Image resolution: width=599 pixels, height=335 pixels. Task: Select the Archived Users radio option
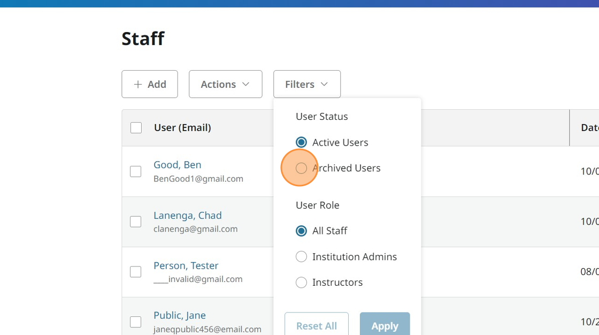pos(302,168)
